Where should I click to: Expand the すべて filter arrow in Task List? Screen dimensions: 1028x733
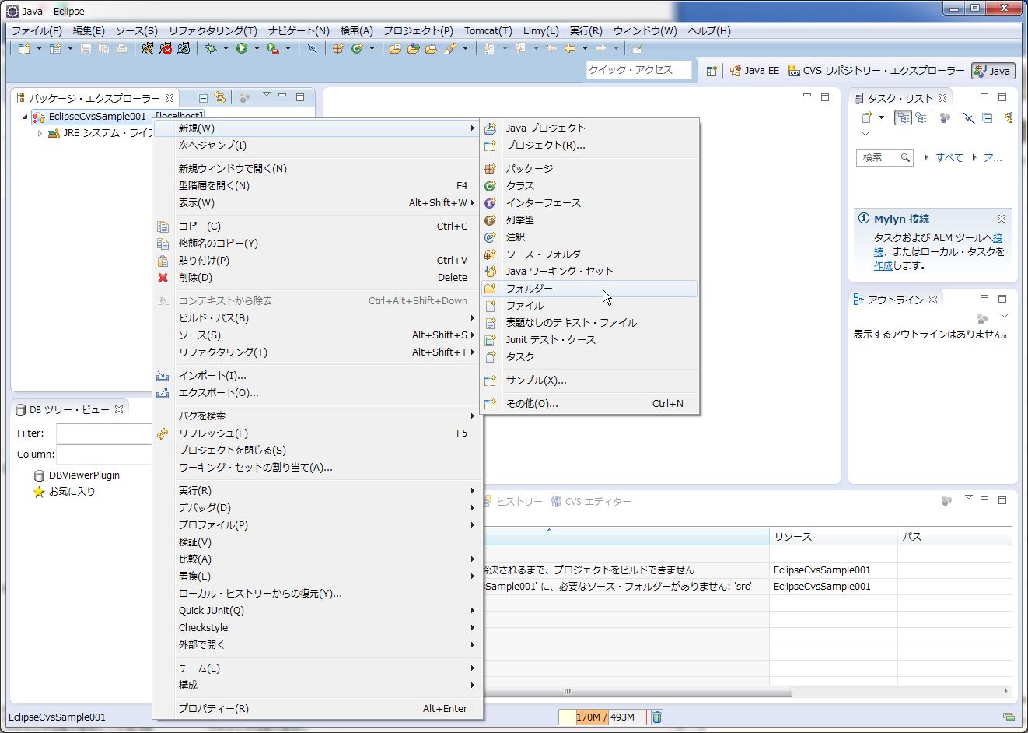(926, 157)
